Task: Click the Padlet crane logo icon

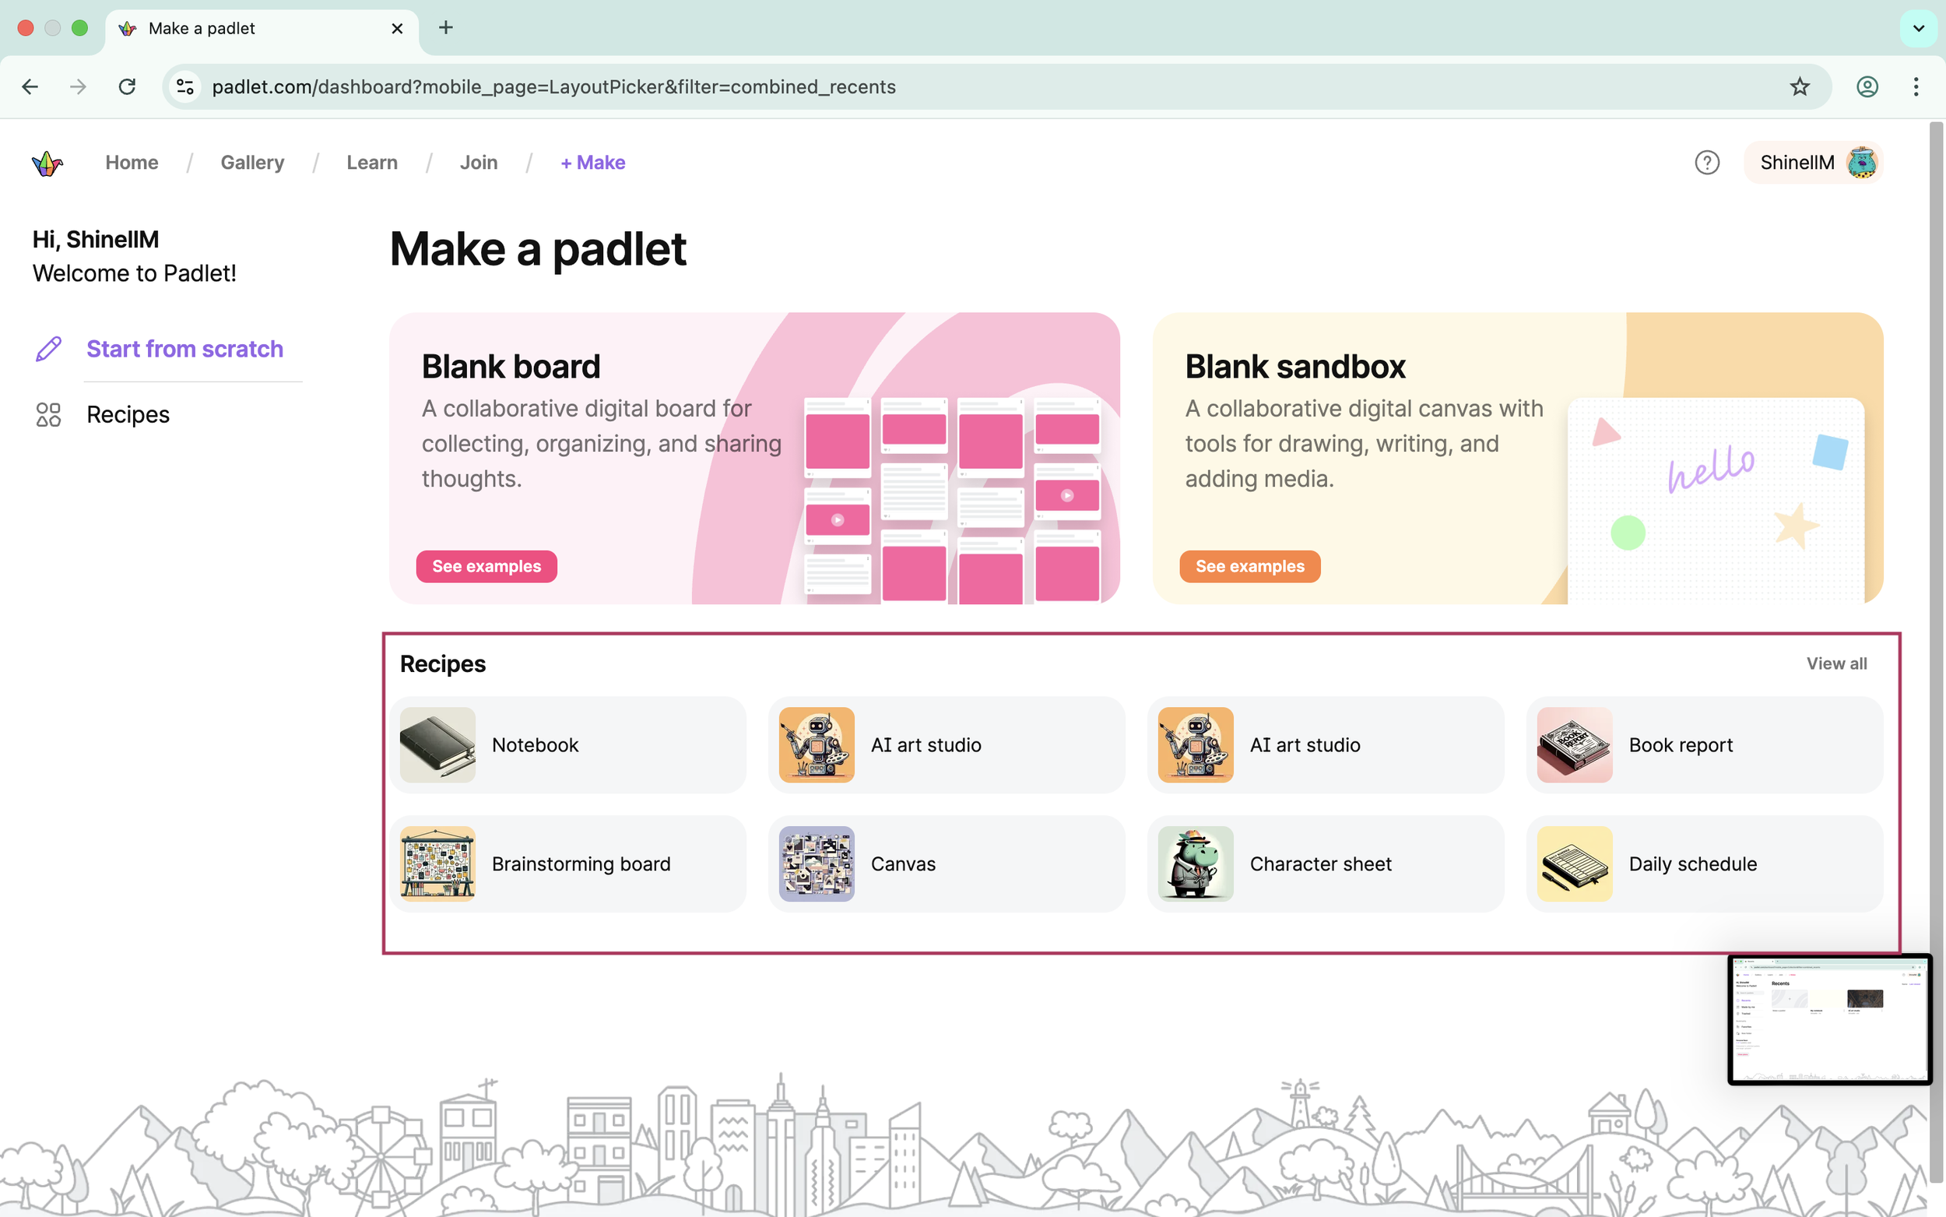Action: point(47,164)
